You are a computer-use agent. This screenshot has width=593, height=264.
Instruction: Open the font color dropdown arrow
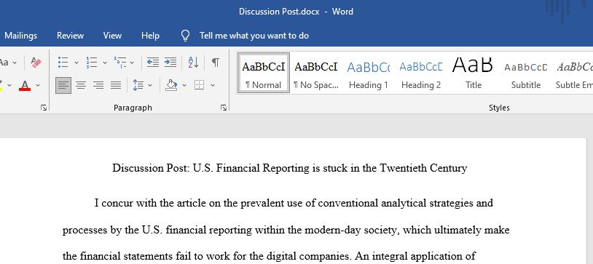(x=38, y=86)
